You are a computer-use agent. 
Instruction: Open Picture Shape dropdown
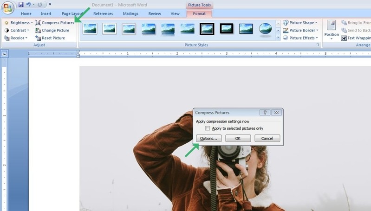300,23
